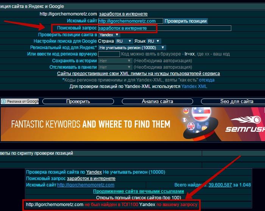Open the 'Продвижение сайта вечными ссылками' link

pos(139,191)
